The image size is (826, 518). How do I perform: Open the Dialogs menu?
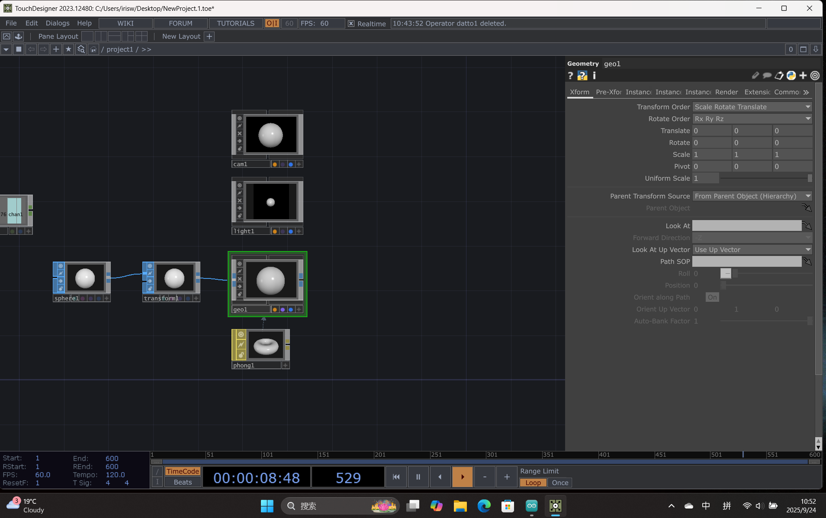(58, 23)
